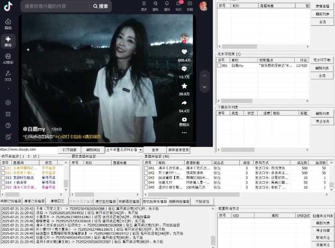Screen dimensions: 335x248
Task: Open the 全年科重点资料必备 dropdown
Action: point(124,150)
